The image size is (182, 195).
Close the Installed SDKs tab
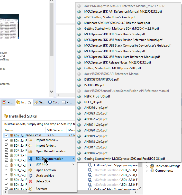point(30,102)
